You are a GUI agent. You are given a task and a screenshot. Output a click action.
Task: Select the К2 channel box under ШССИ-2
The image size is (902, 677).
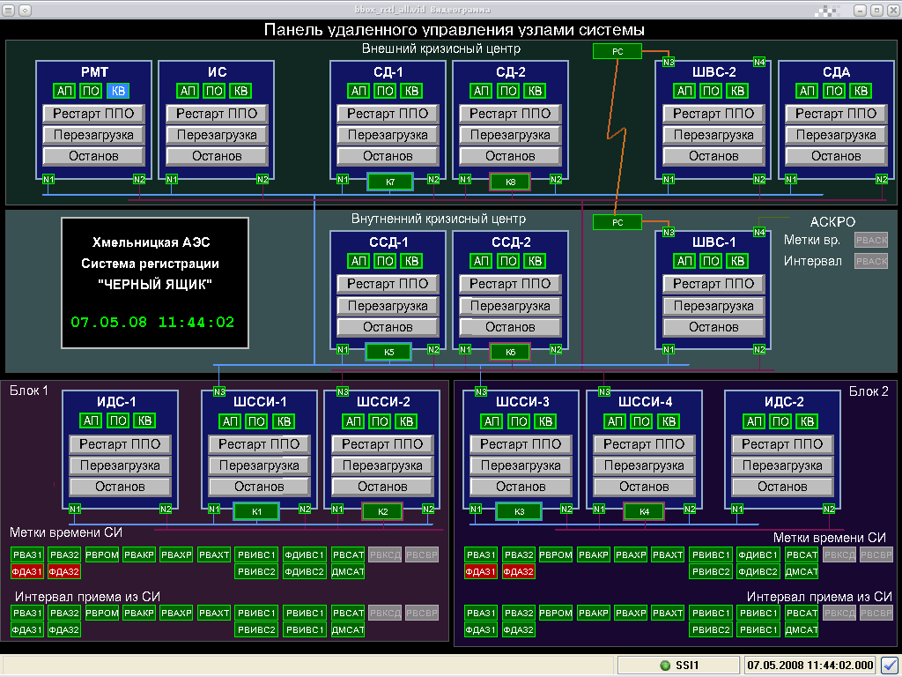381,511
